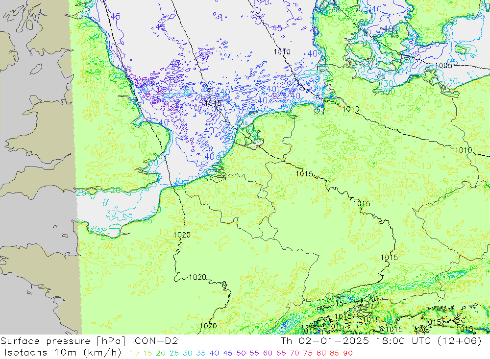Select the blue '40' legend value
The width and height of the screenshot is (490, 359).
[215, 353]
